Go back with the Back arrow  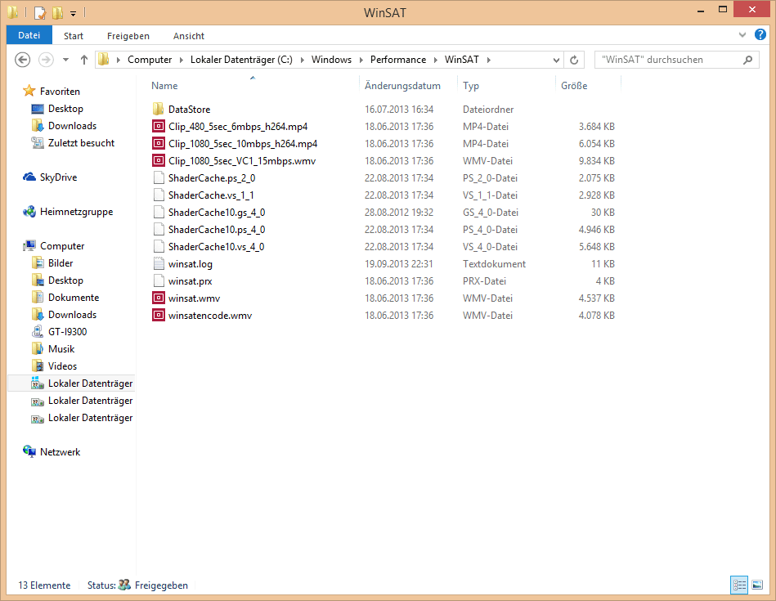[x=22, y=60]
